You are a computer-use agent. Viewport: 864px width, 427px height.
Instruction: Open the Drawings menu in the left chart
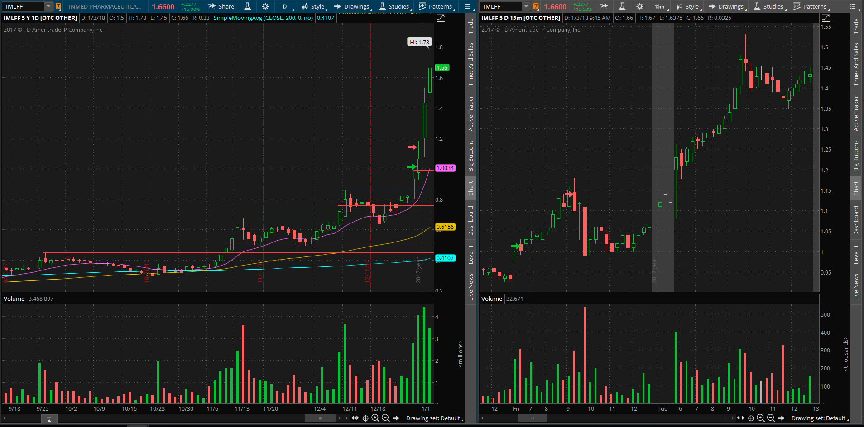[x=352, y=6]
